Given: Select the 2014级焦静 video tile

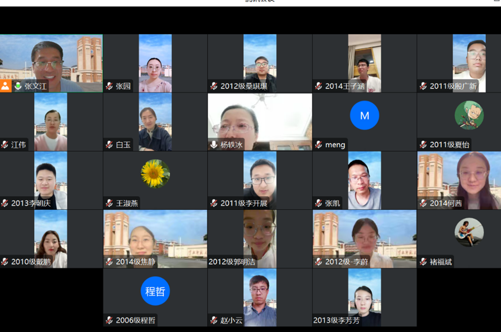Looking at the screenshot, I should tap(155, 235).
